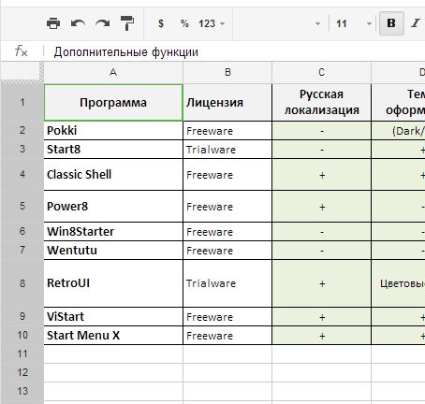This screenshot has width=425, height=404.
Task: Select Freeware cell in Pokki row
Action: [227, 131]
